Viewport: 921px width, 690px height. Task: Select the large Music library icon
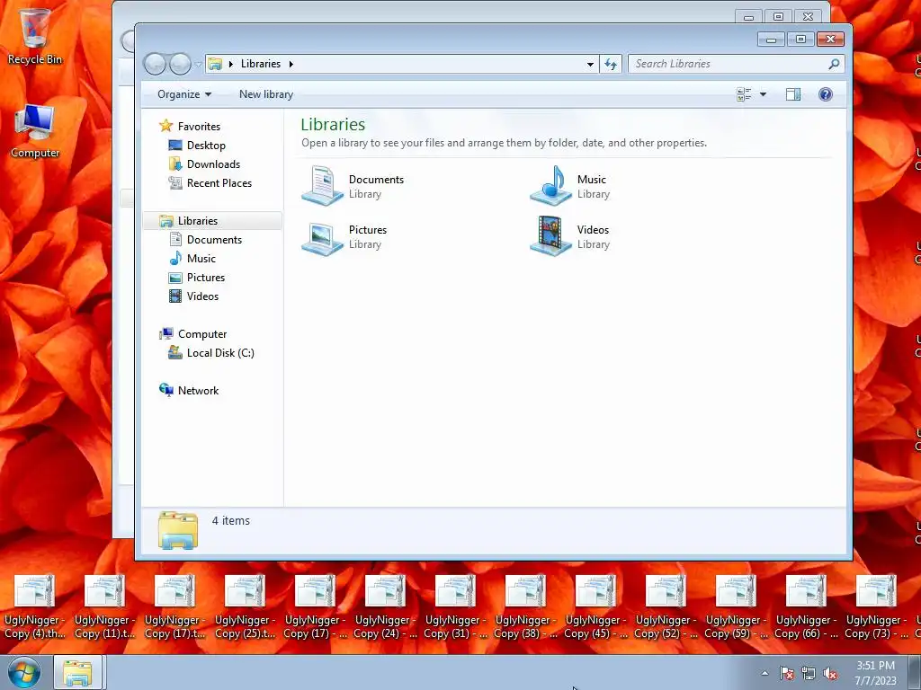click(550, 185)
